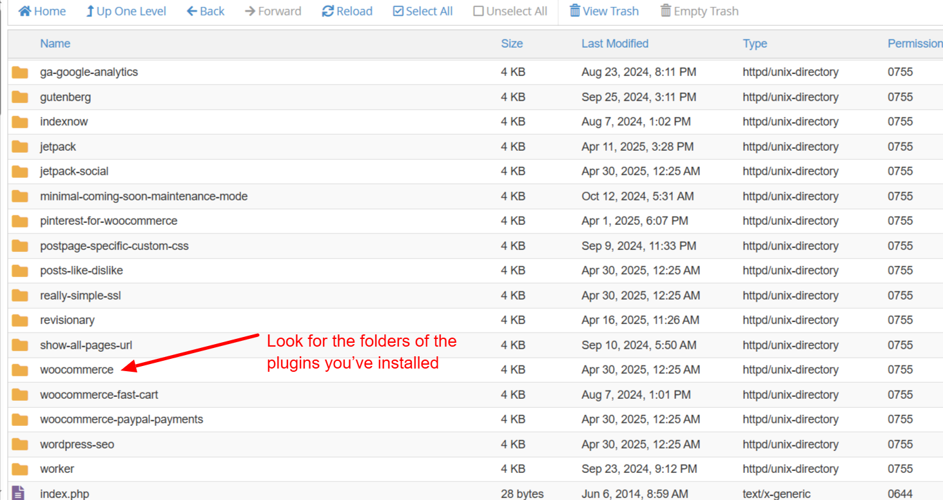Screen dimensions: 943x500
Task: Select the ga-google-analytics folder name
Action: coord(89,72)
